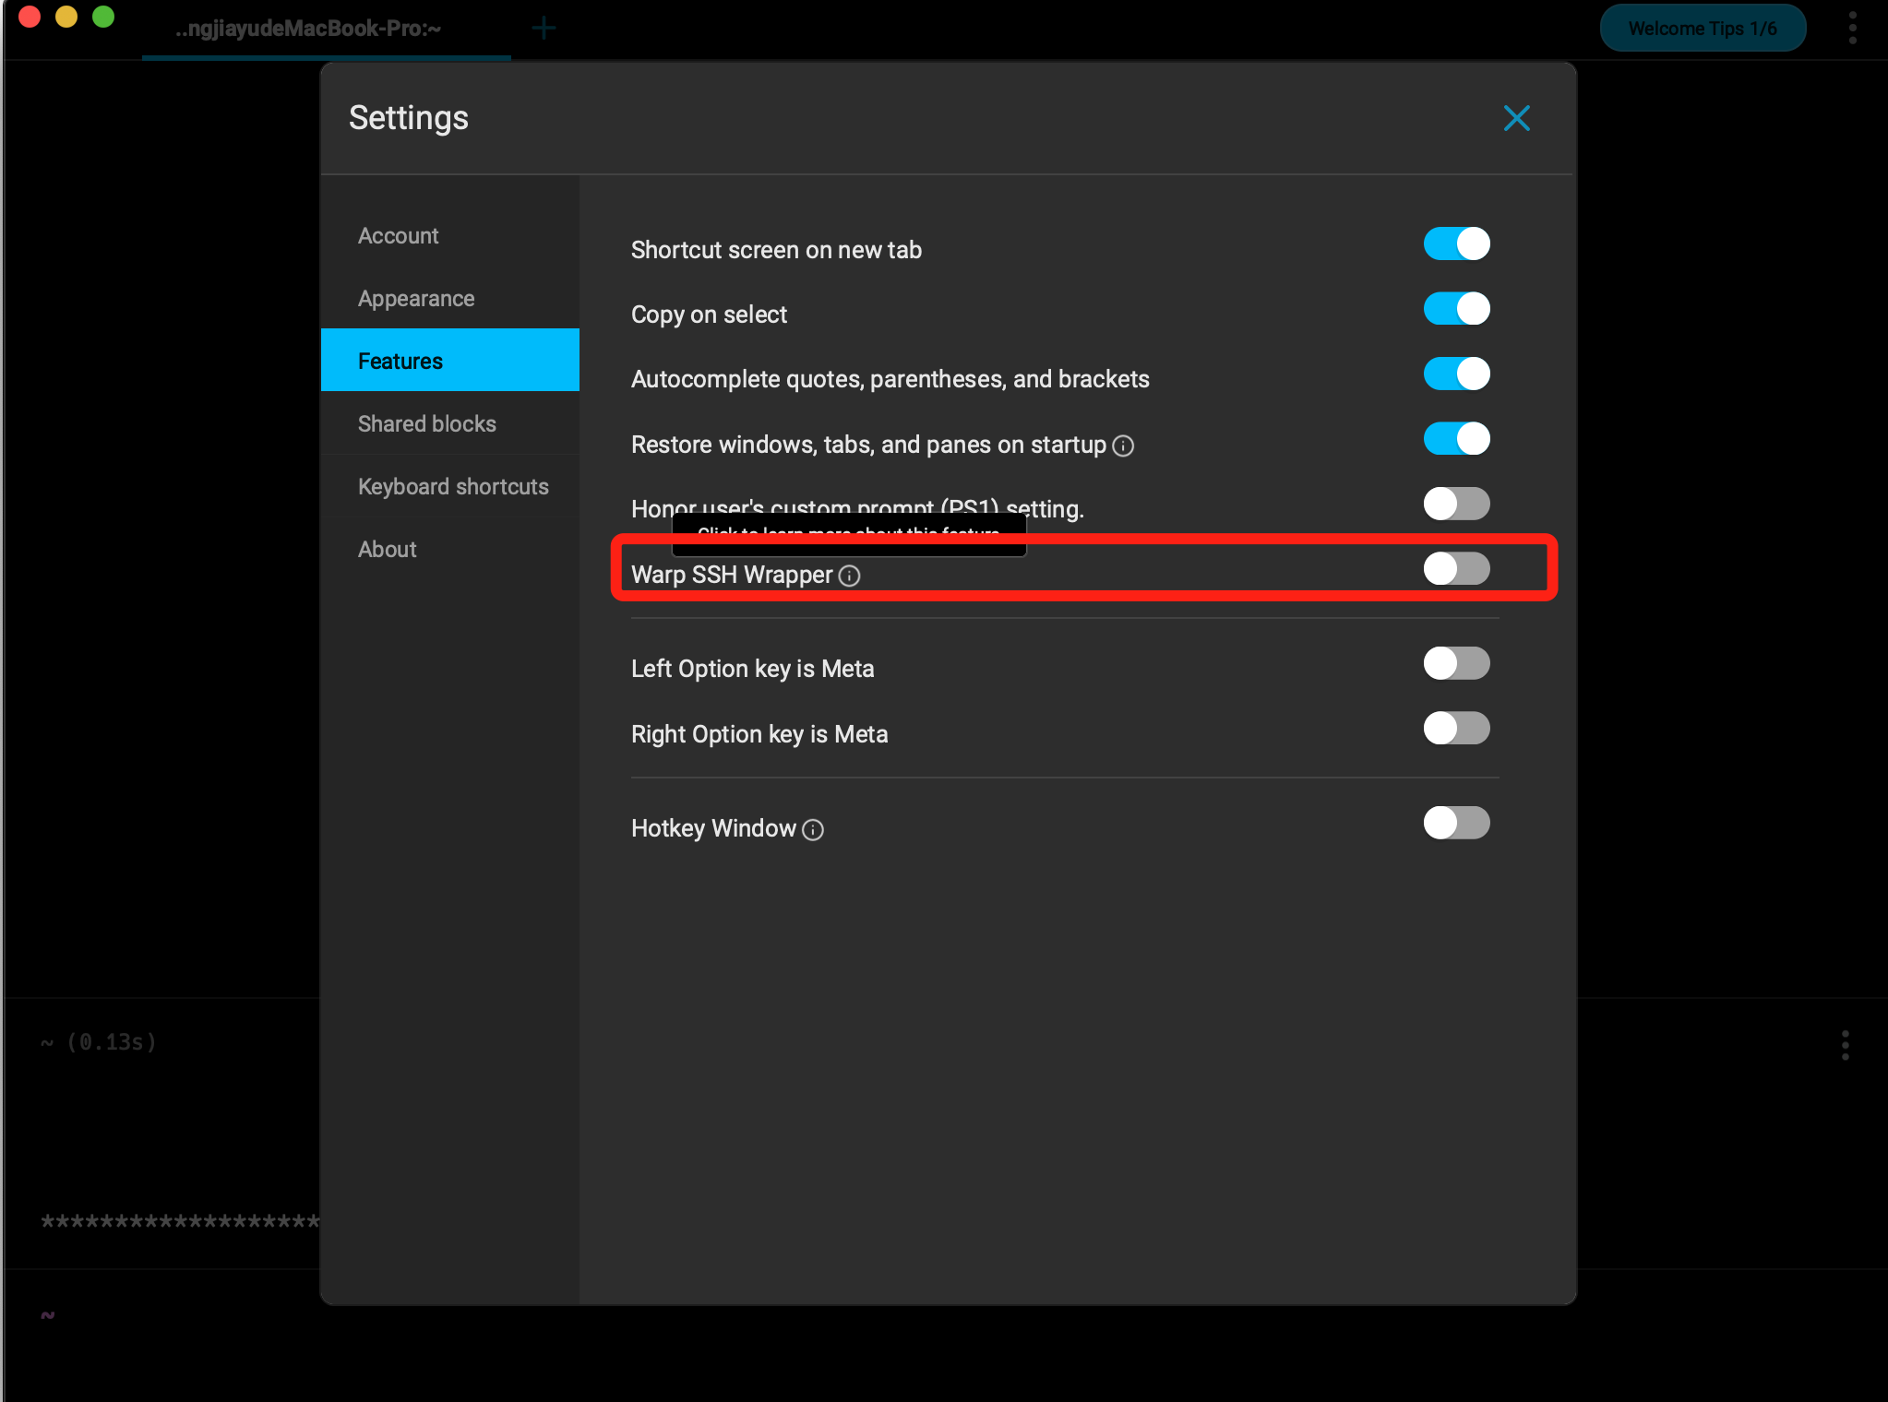View the Keyboard shortcuts section
The height and width of the screenshot is (1402, 1888).
pos(452,486)
